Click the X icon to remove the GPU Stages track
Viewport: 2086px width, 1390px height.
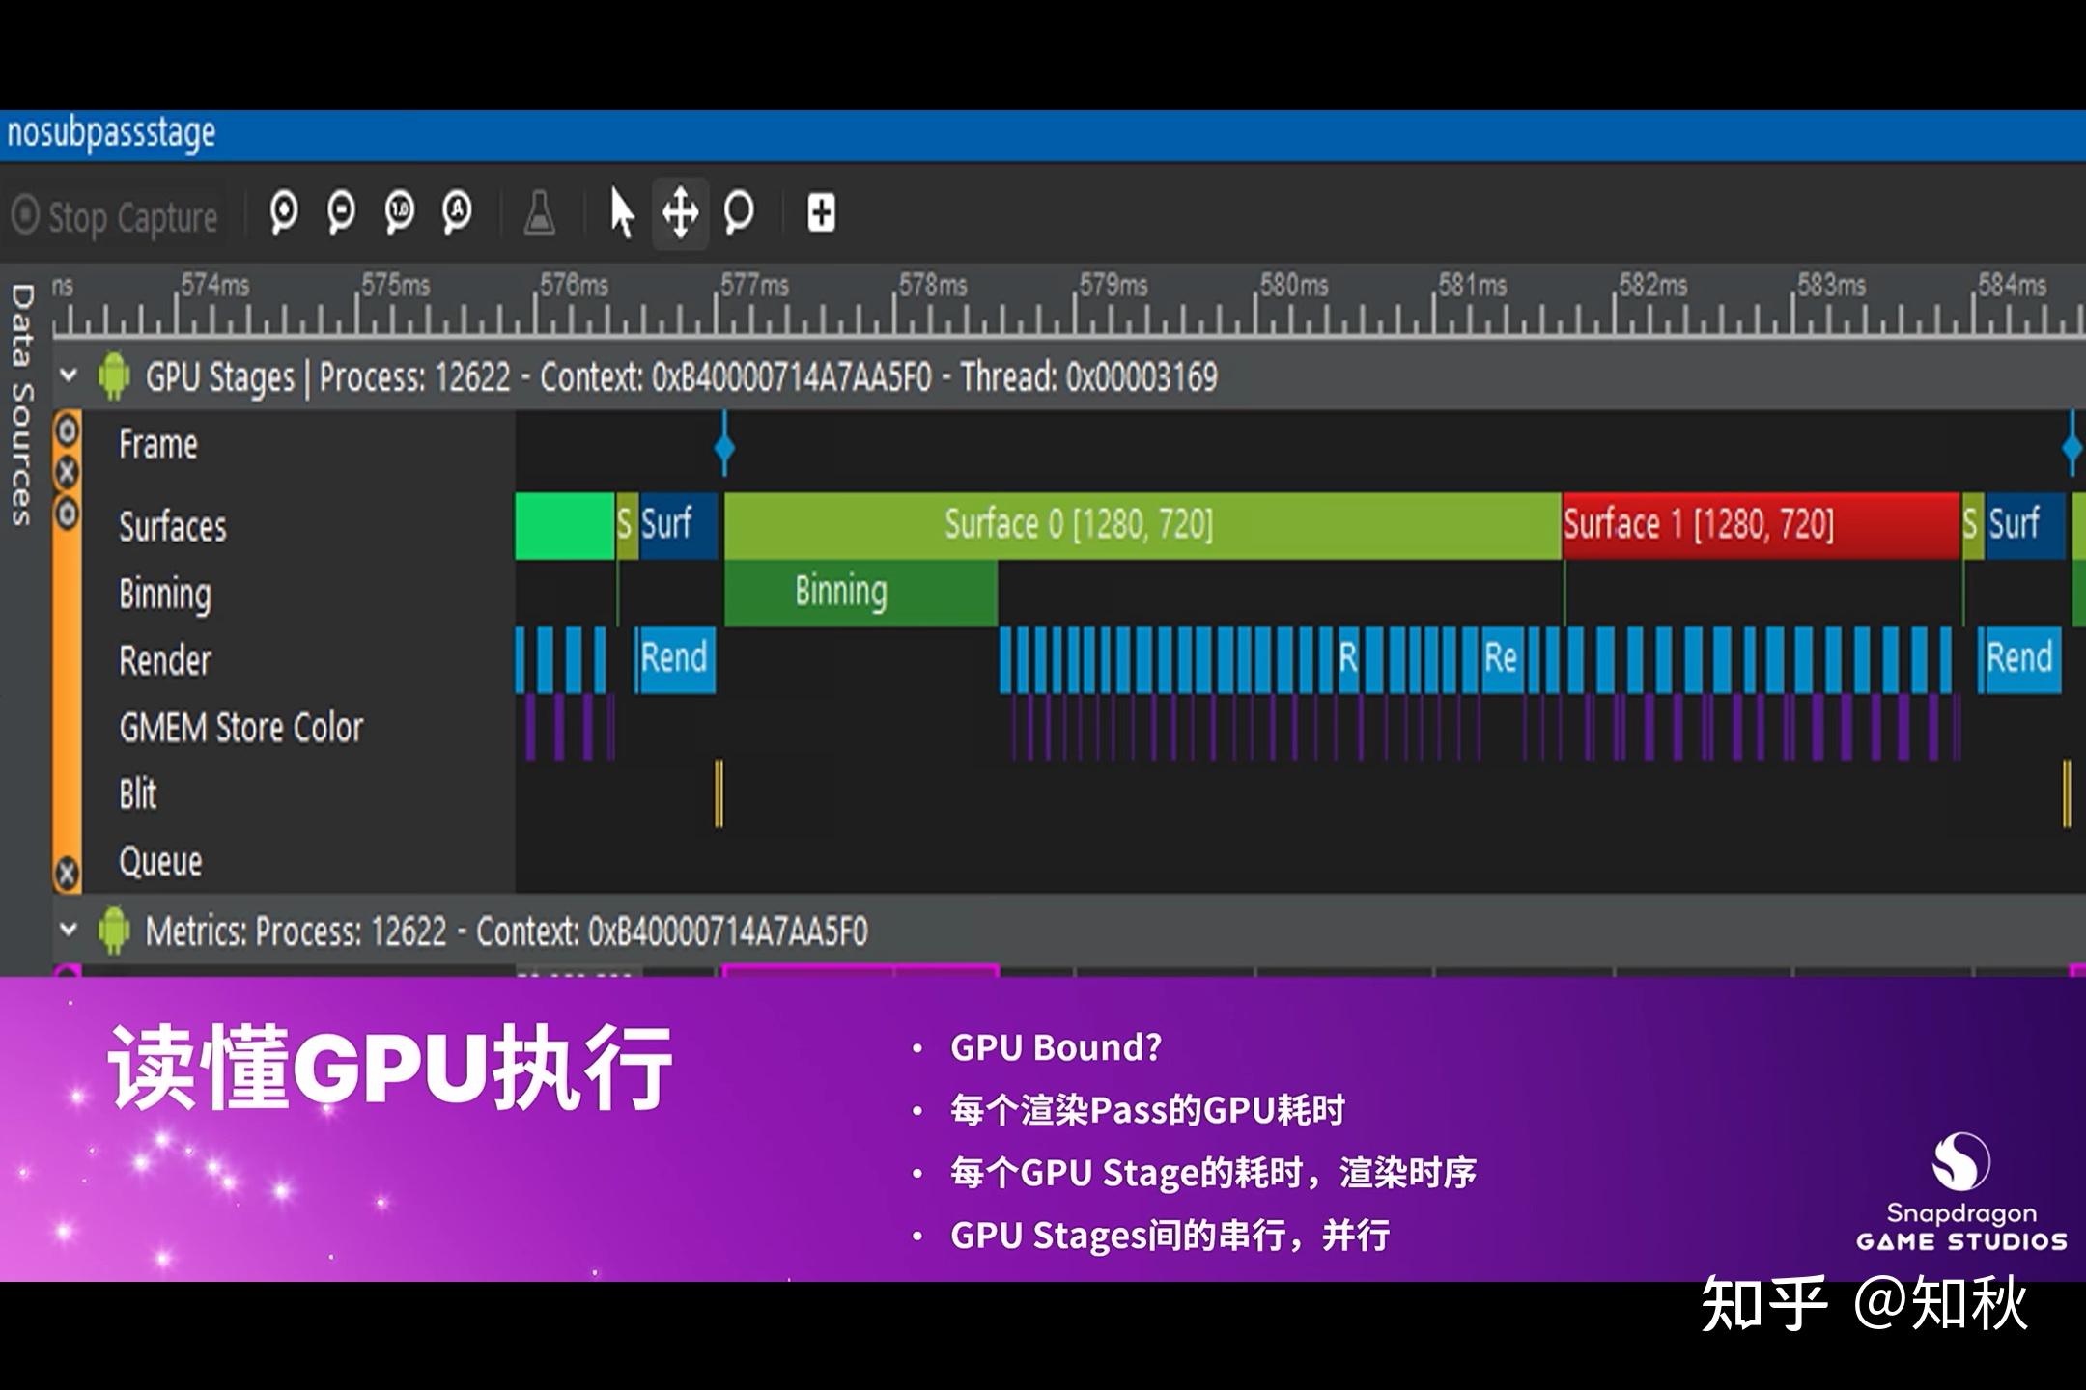pyautogui.click(x=68, y=472)
